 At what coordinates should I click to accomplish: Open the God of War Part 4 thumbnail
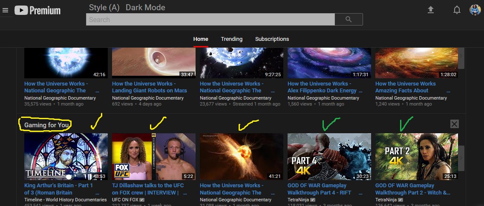[329, 157]
